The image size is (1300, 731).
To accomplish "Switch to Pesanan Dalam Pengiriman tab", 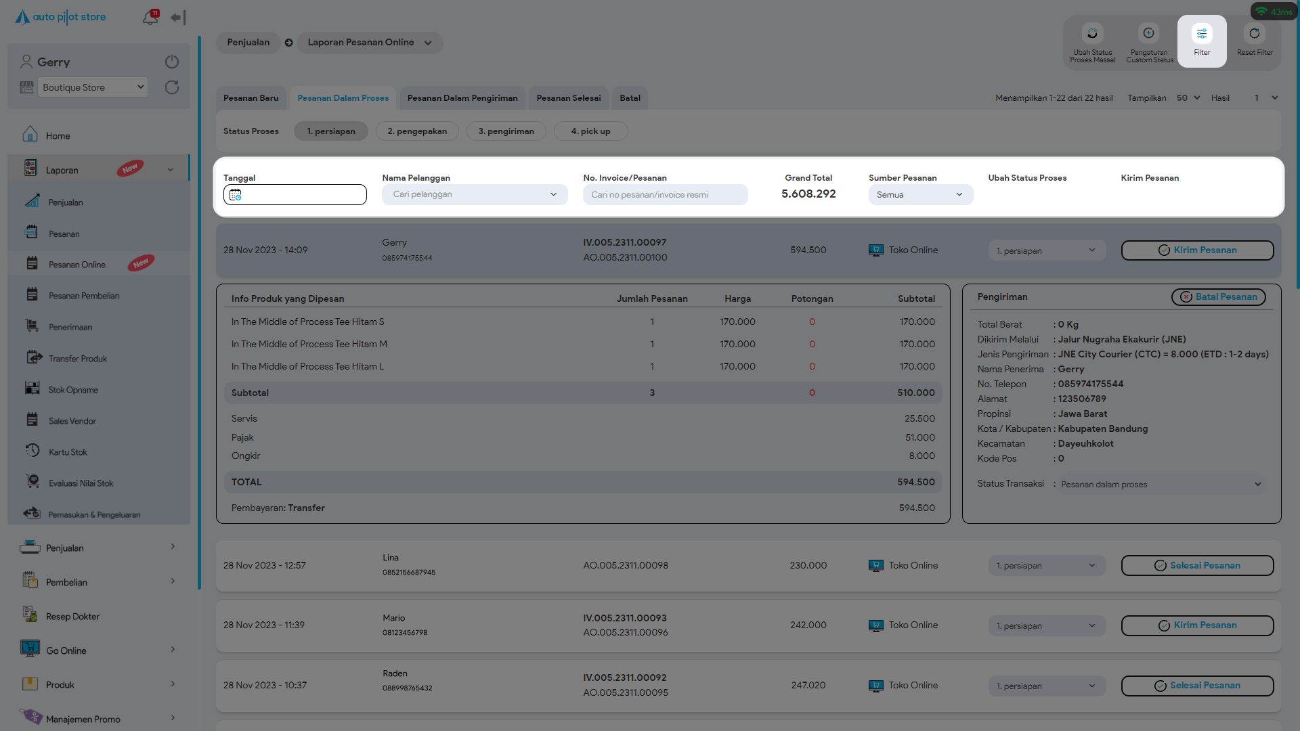I will pyautogui.click(x=462, y=98).
